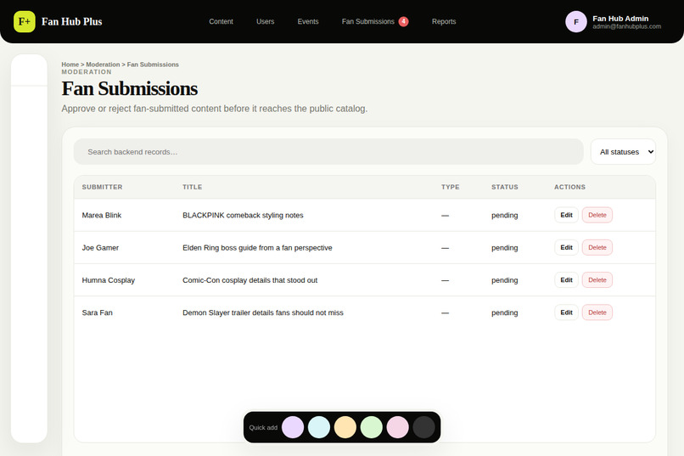Expand the All statuses dropdown
This screenshot has height=456, width=684.
coord(623,152)
